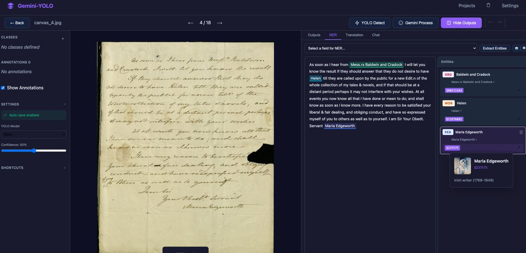Click Q237575 link in the popup card

coord(481,167)
